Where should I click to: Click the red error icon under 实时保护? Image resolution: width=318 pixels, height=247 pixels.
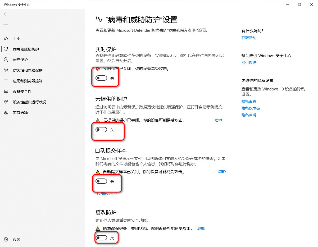coord(98,69)
